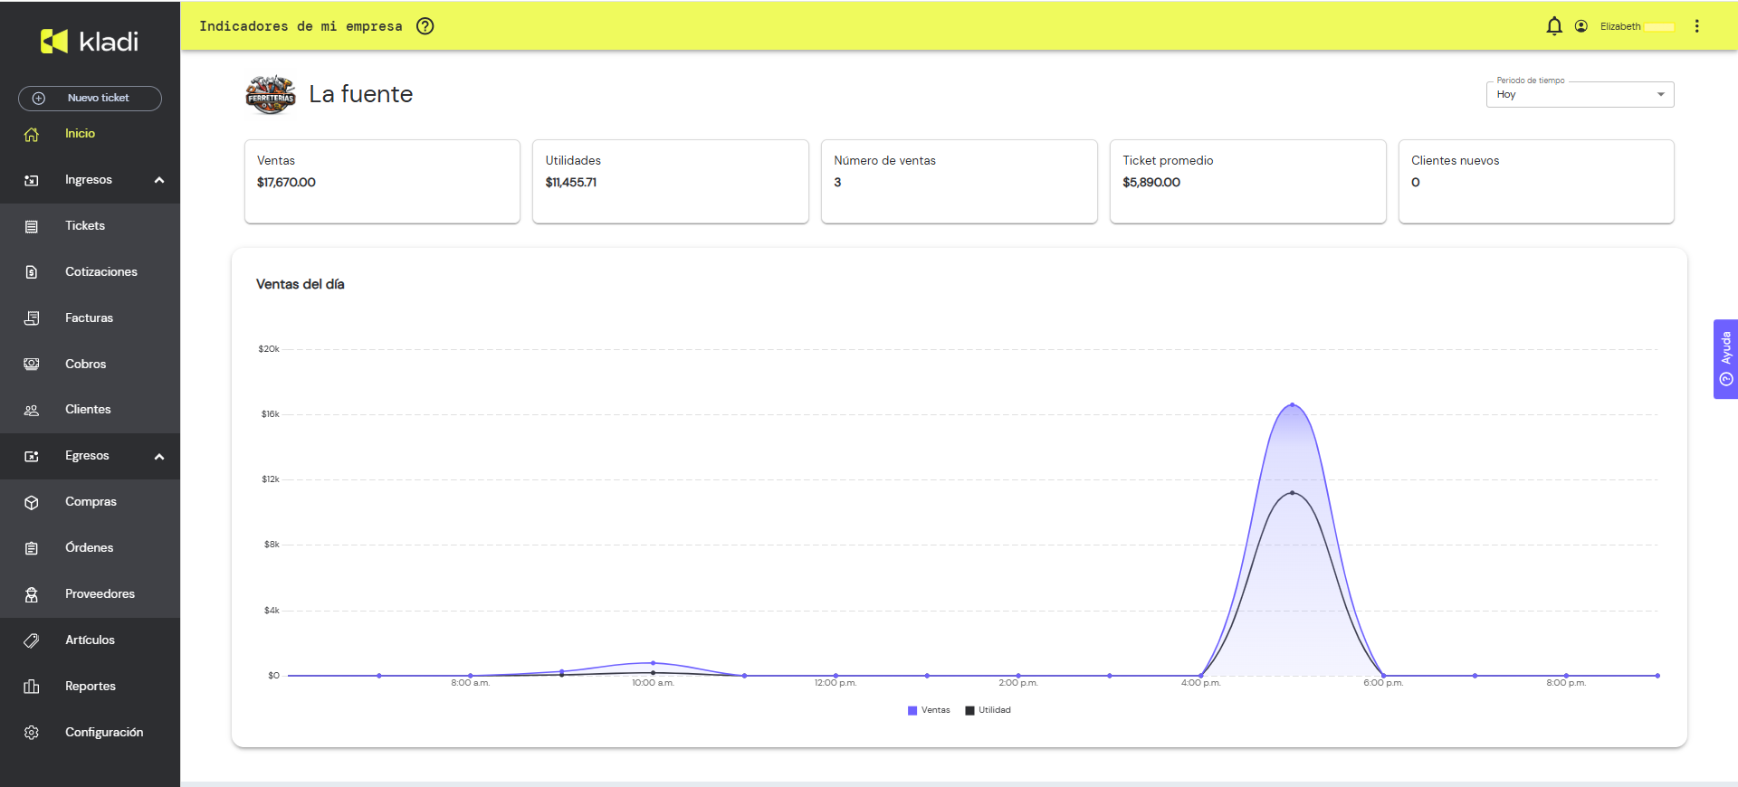This screenshot has height=787, width=1738.
Task: Collapse the Ingresos section chevron
Action: point(159,180)
